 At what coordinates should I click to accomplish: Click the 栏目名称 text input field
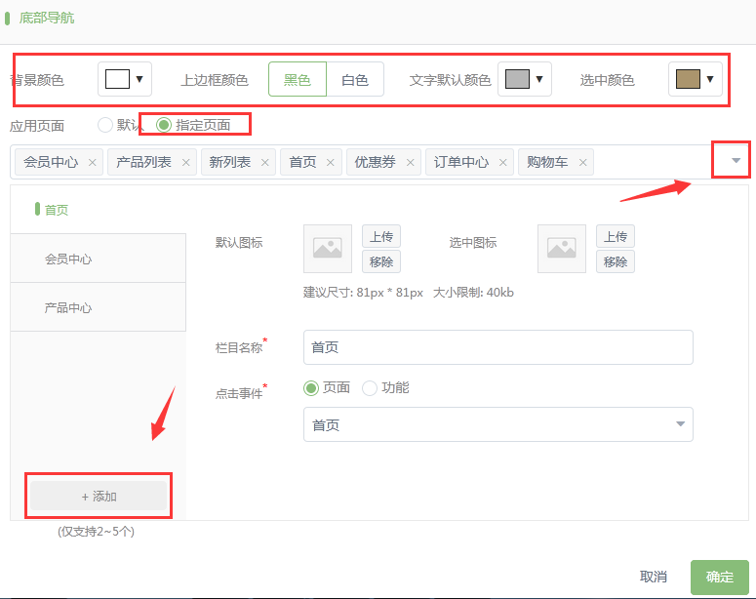(x=497, y=347)
